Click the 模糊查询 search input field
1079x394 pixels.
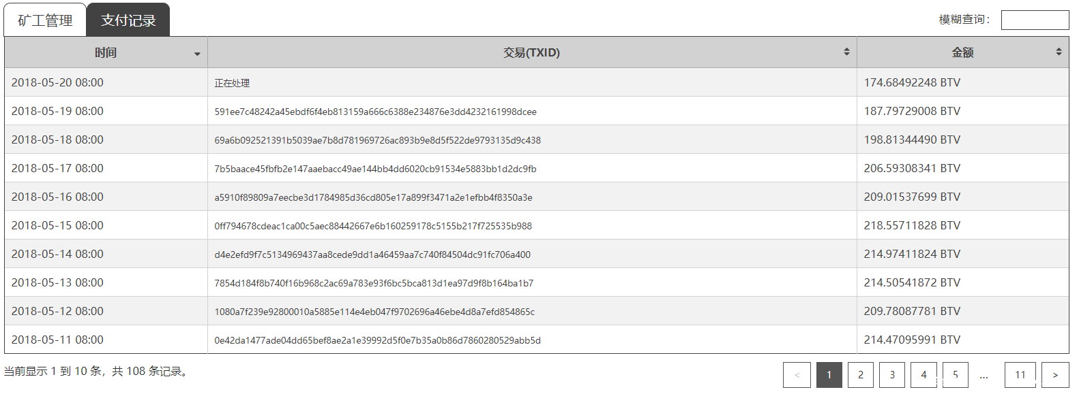coord(1034,20)
